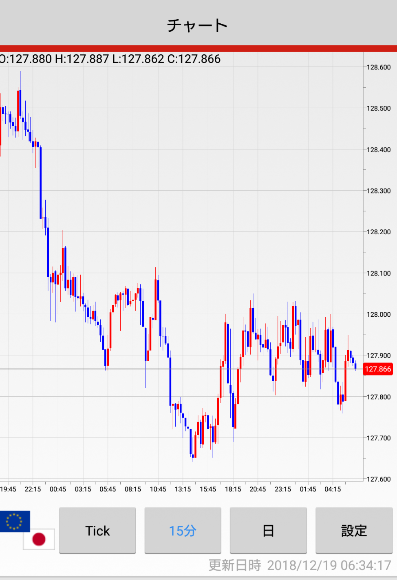Select the 00:45 time axis label

58,489
